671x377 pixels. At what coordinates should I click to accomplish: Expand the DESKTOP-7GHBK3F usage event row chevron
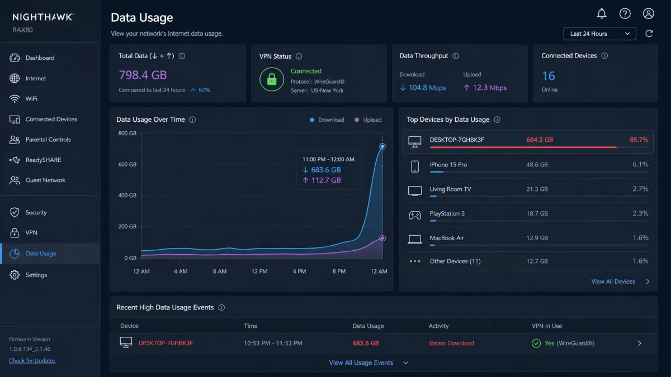[640, 343]
